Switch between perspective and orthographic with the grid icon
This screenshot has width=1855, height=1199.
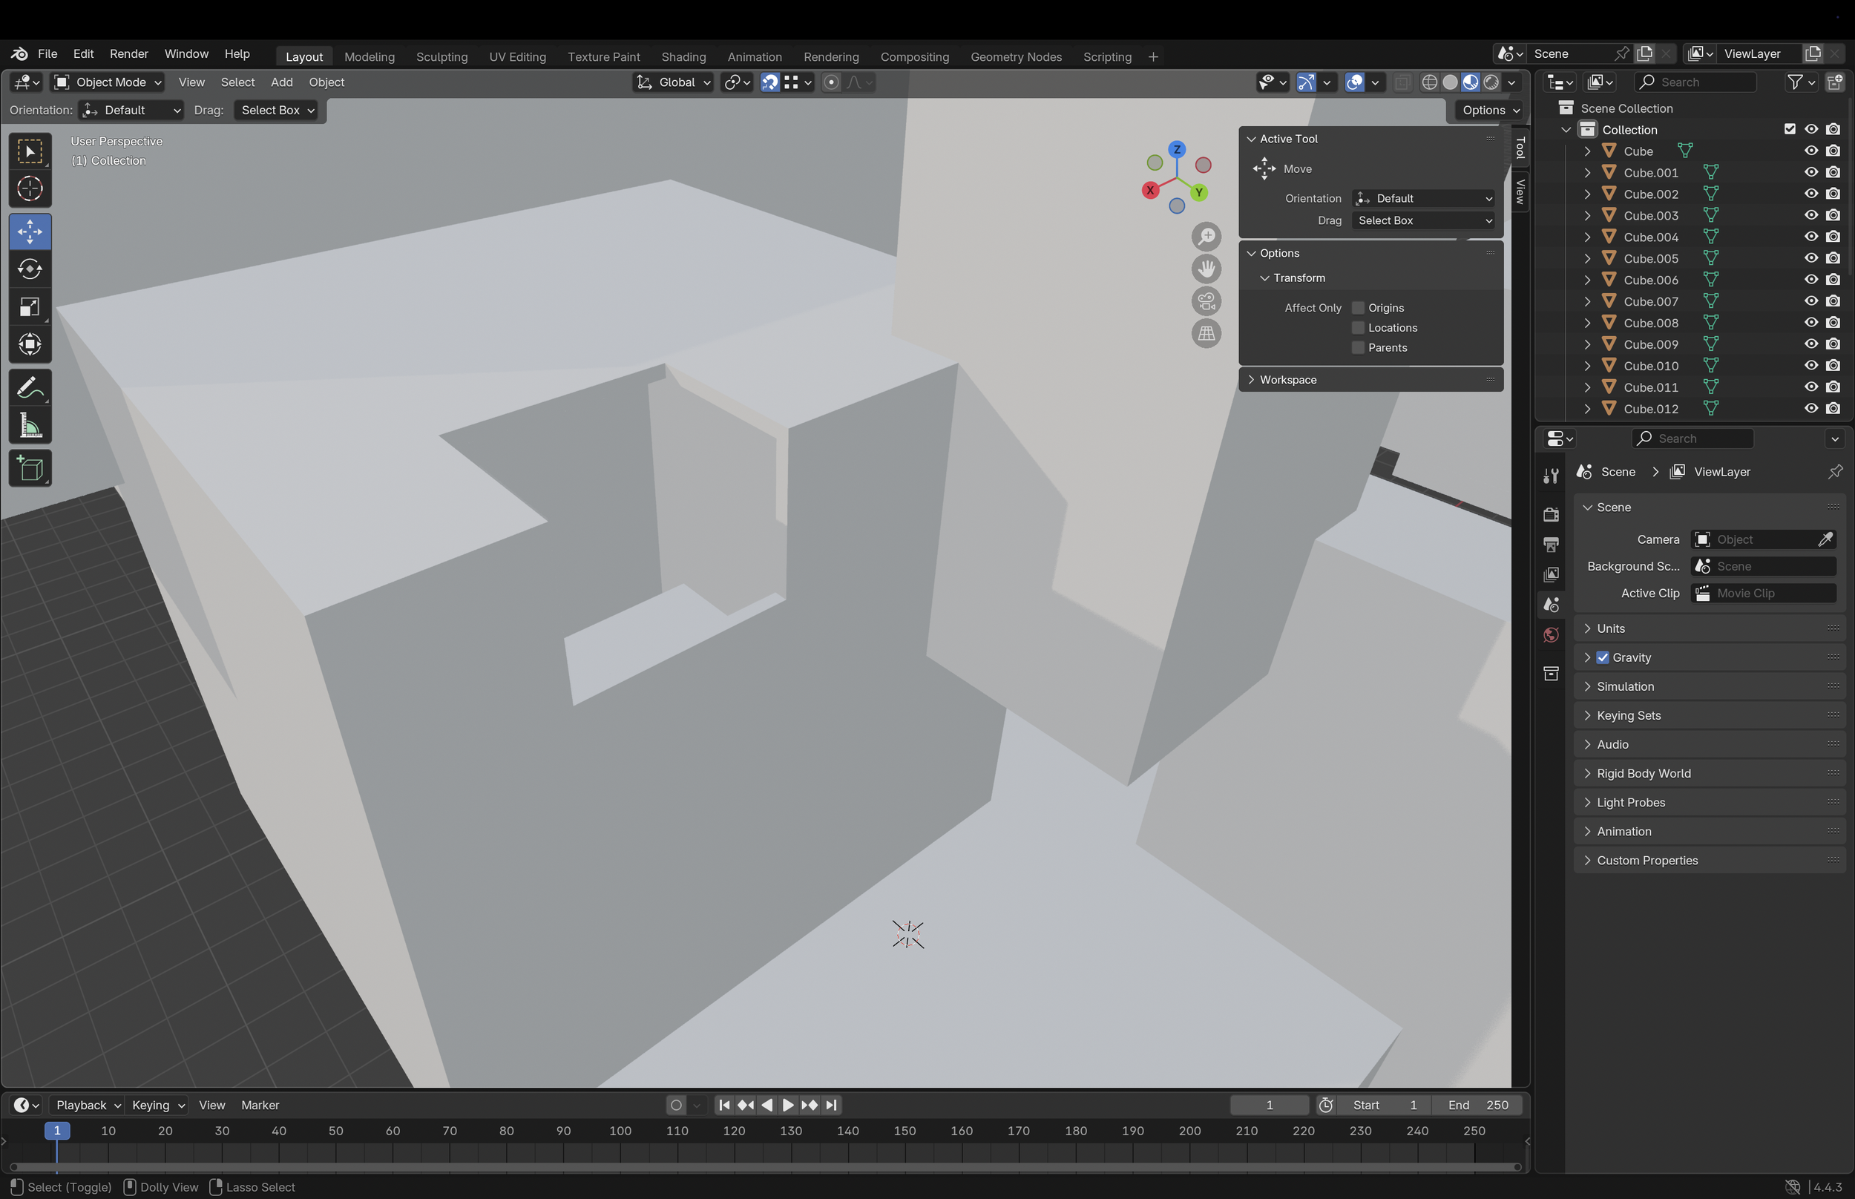[x=1206, y=334]
